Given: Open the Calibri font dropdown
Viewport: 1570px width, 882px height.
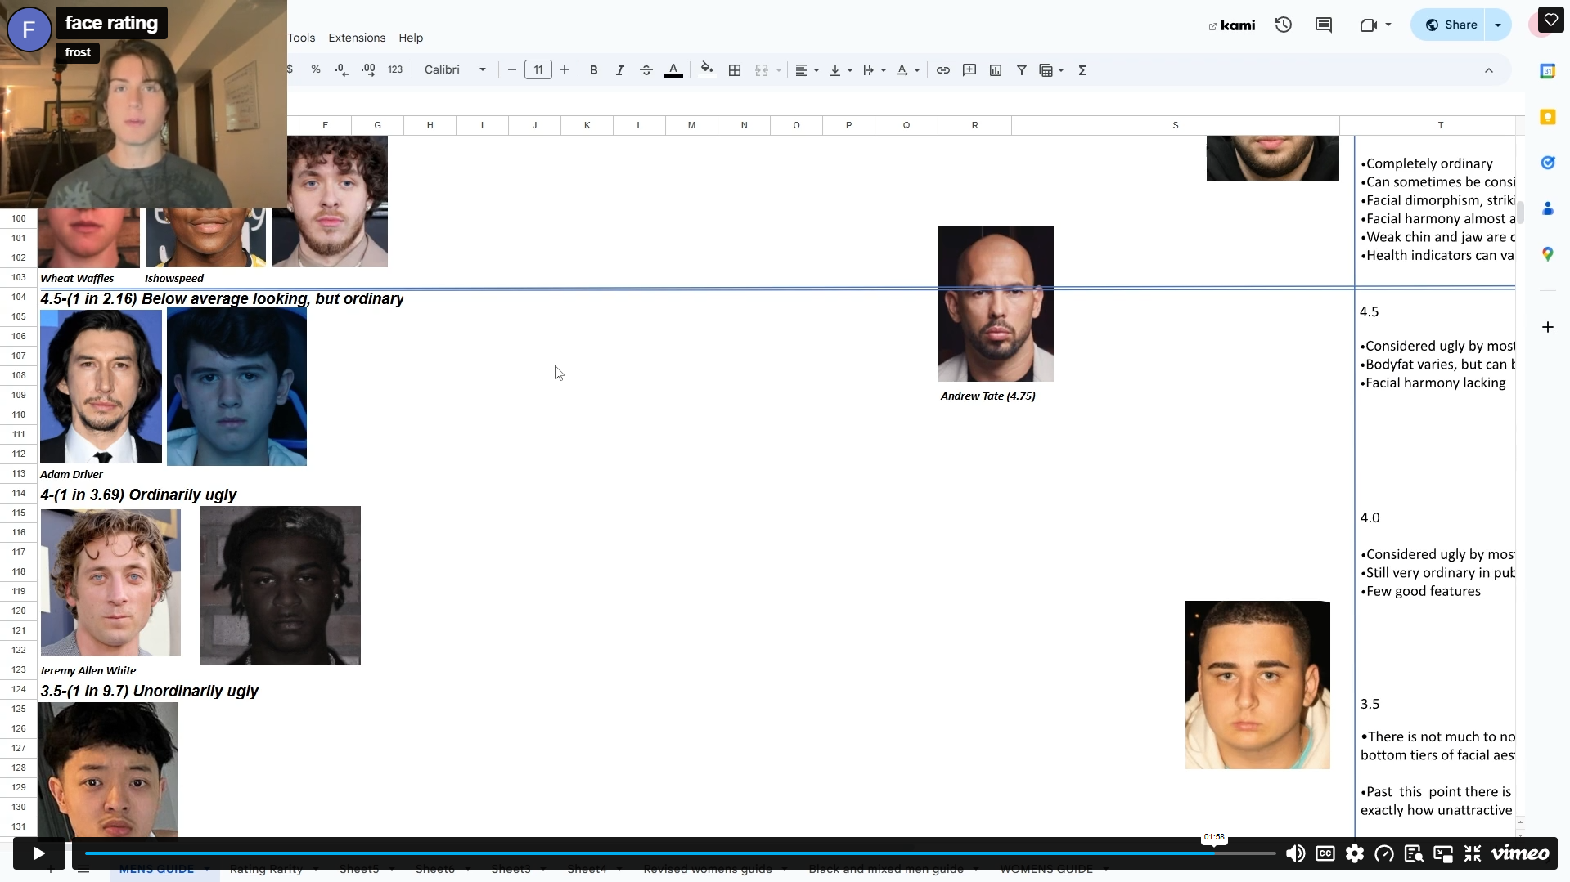Looking at the screenshot, I should [x=455, y=70].
